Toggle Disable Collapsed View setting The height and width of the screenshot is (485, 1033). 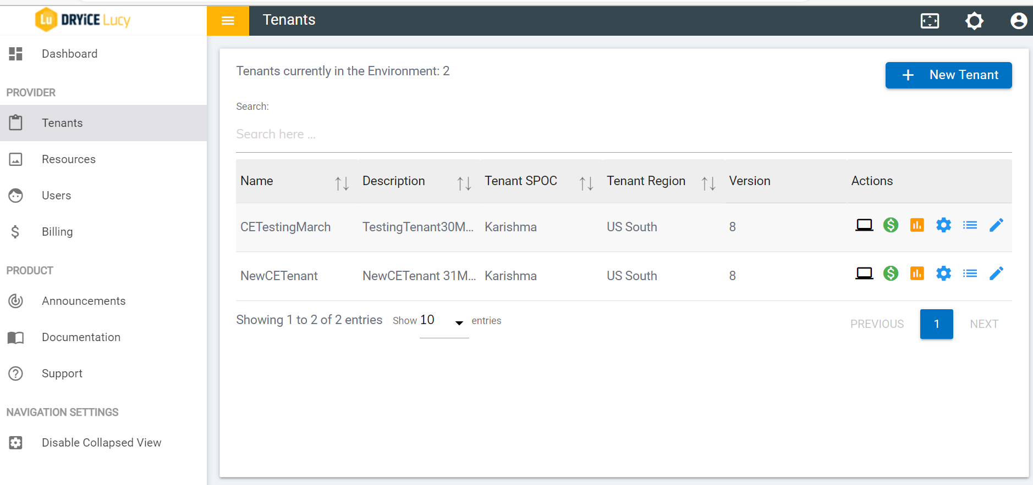click(x=101, y=443)
